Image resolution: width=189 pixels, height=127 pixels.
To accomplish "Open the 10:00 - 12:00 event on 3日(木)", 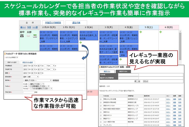I will [x=109, y=49].
